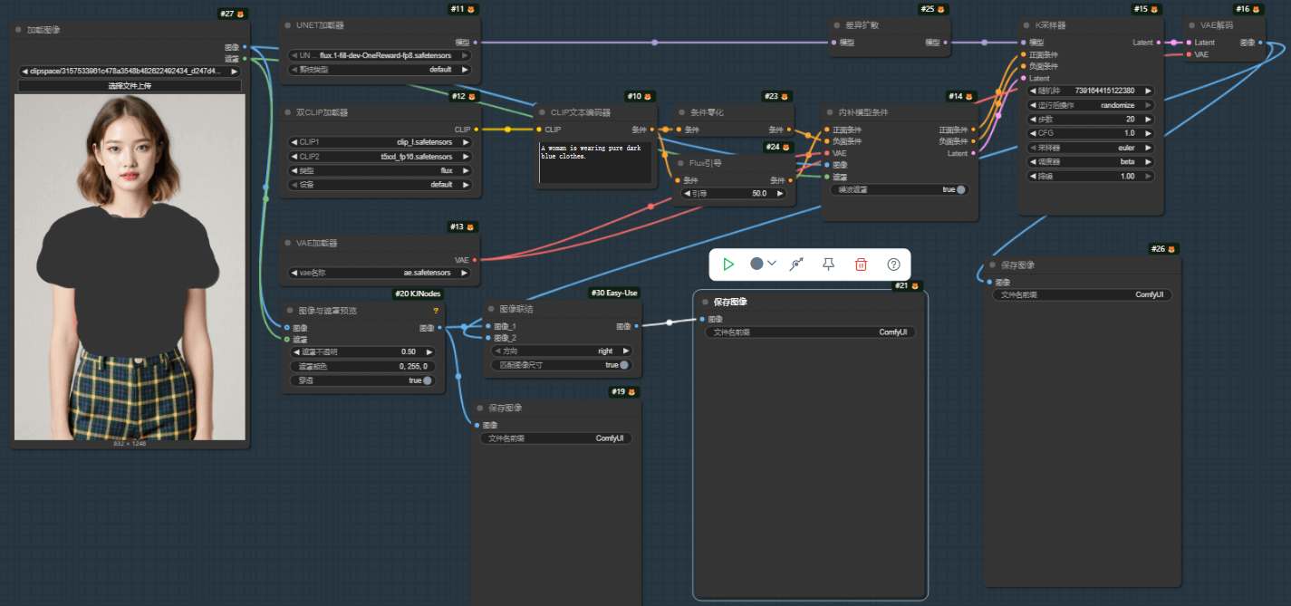The image size is (1291, 606).
Task: Click the 随机种 seed value field
Action: click(1091, 91)
